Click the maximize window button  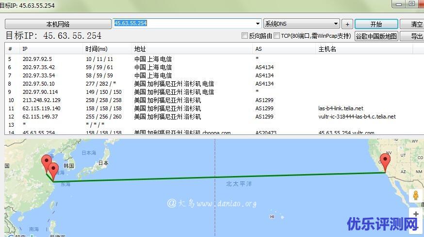pos(411,4)
